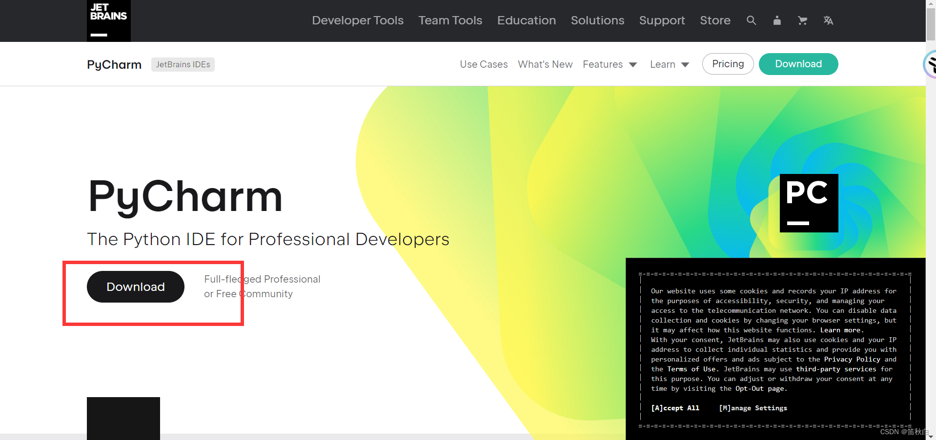This screenshot has width=936, height=440.
Task: Open the Team Tools menu
Action: tap(450, 20)
